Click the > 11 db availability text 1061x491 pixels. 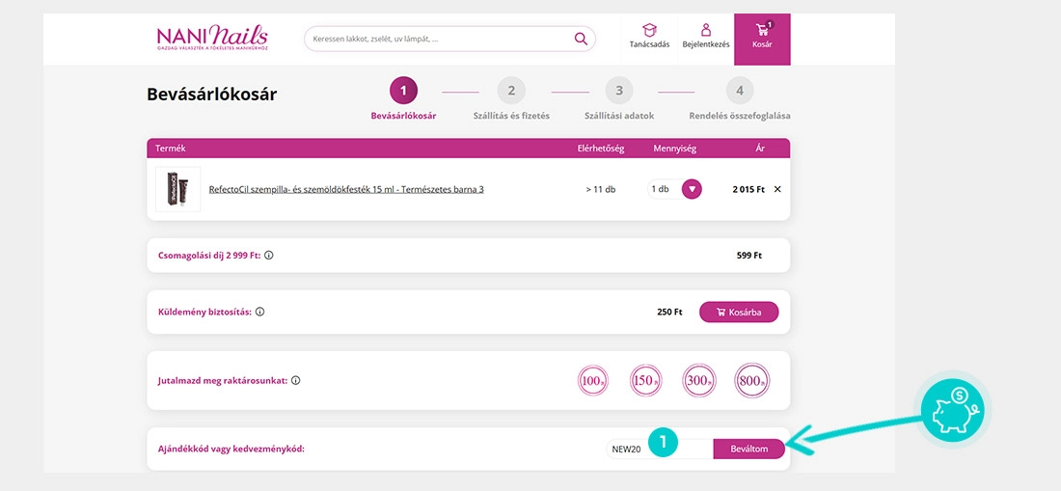point(600,189)
